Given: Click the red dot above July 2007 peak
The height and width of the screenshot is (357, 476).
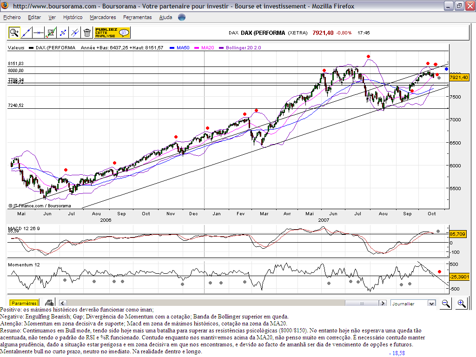Looking at the screenshot, I should pyautogui.click(x=368, y=56).
